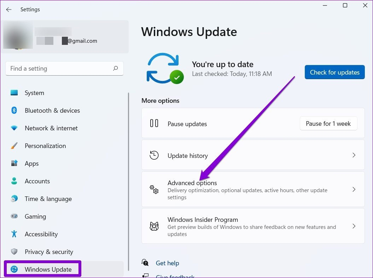Click the gmail.com account email text

coord(82,41)
